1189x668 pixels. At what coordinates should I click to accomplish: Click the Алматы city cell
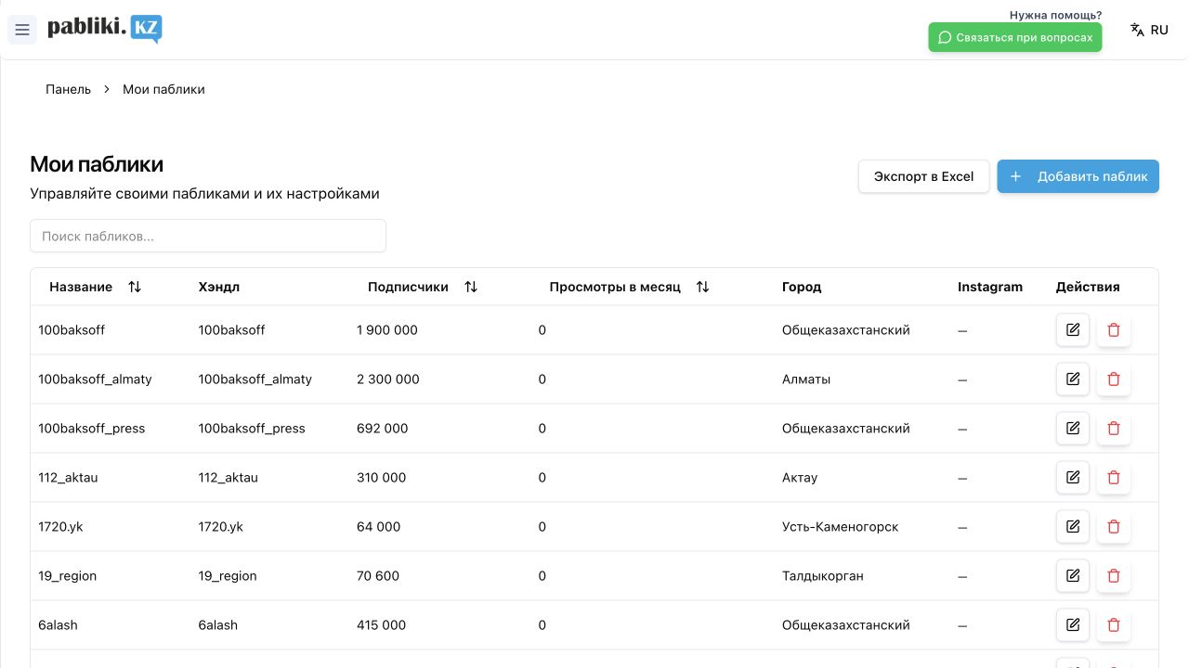click(x=806, y=379)
